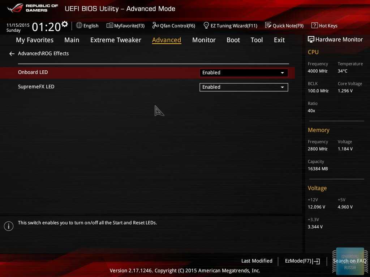Click the settings gear next to clock
Screen dimensions: 370x277
(65, 24)
